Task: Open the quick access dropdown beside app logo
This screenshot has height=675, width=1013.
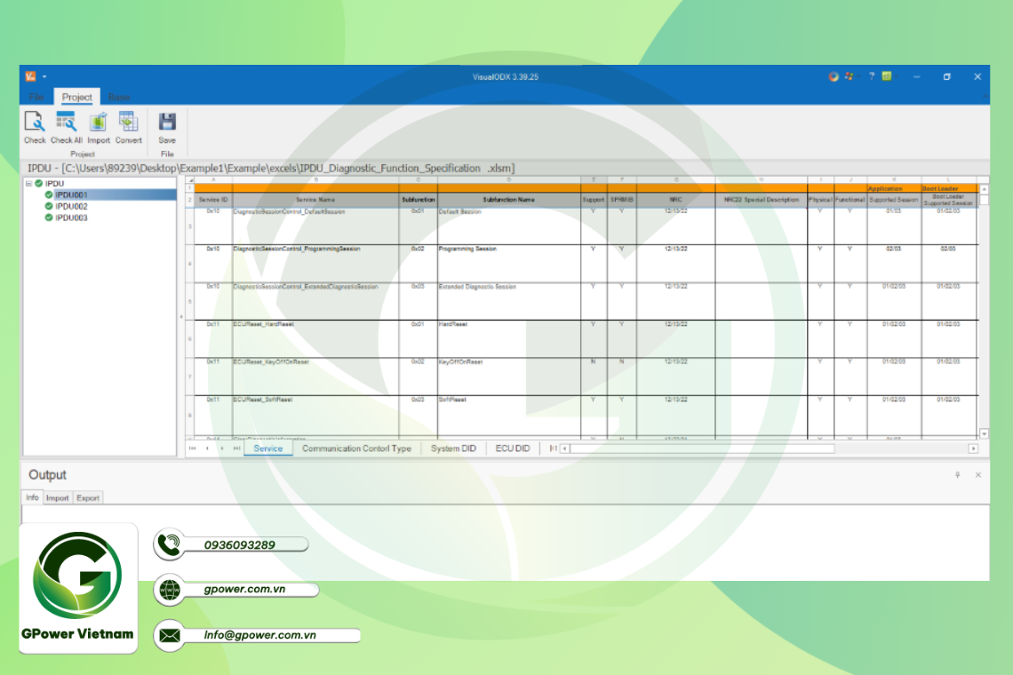Action: (x=44, y=77)
